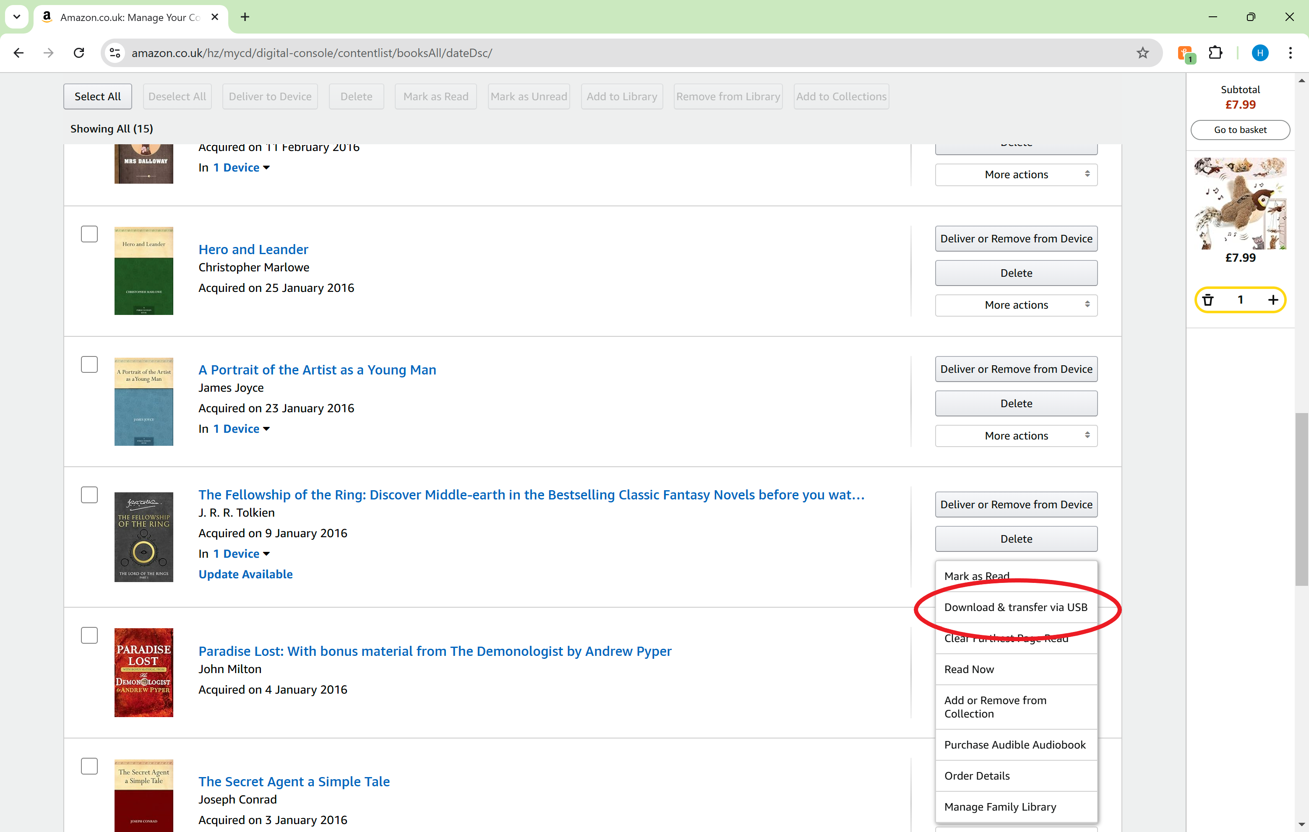Click the Fellowship of the Ring cover thumbnail
The image size is (1309, 832).
tap(144, 537)
